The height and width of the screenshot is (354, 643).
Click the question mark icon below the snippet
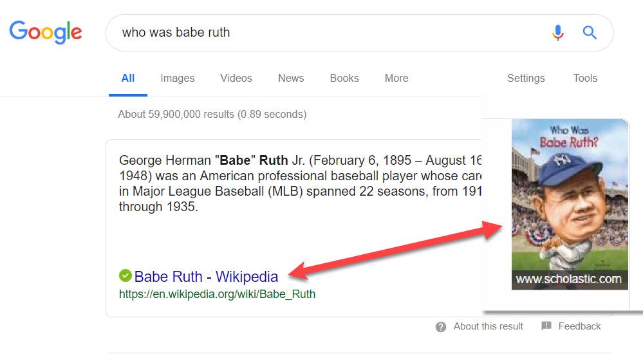[x=441, y=327]
